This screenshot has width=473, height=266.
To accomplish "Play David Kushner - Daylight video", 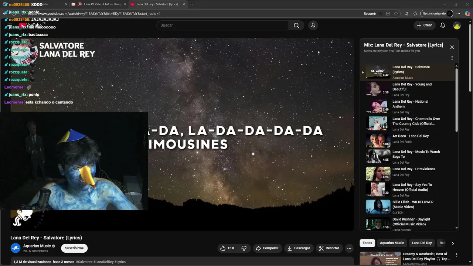I will click(408, 224).
